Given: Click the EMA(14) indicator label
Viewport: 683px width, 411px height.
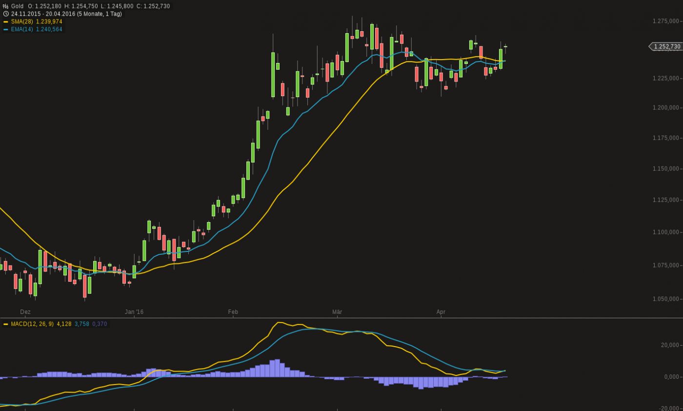Looking at the screenshot, I should [x=22, y=30].
